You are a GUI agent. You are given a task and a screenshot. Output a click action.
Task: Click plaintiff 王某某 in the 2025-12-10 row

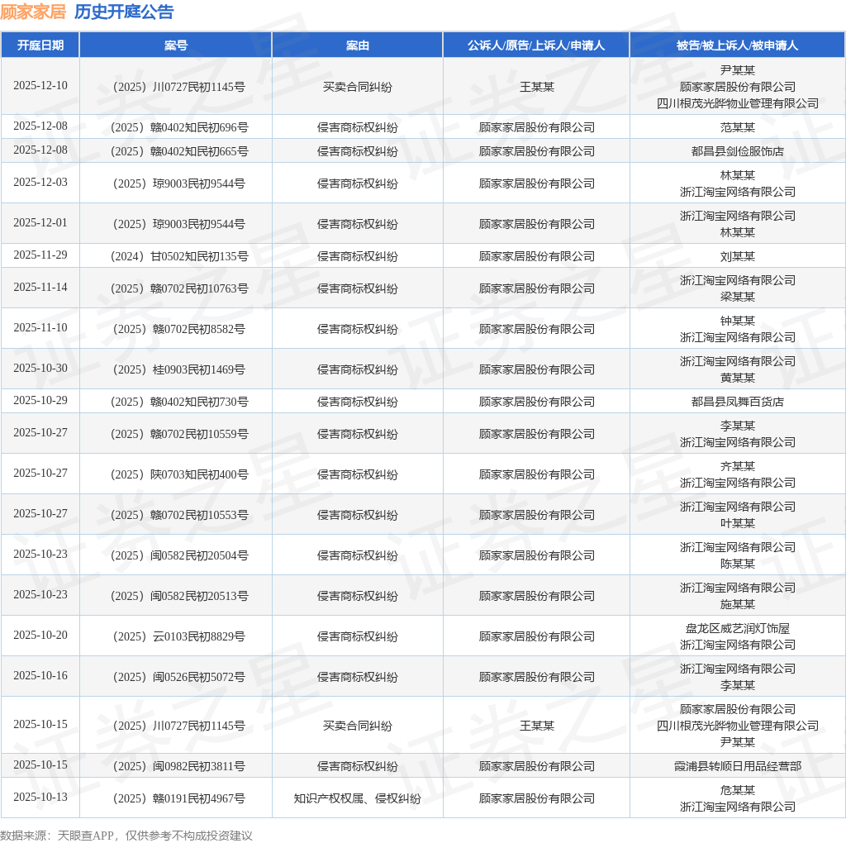point(536,87)
